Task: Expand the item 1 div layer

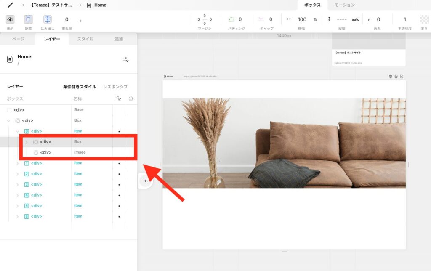Action: [18, 163]
